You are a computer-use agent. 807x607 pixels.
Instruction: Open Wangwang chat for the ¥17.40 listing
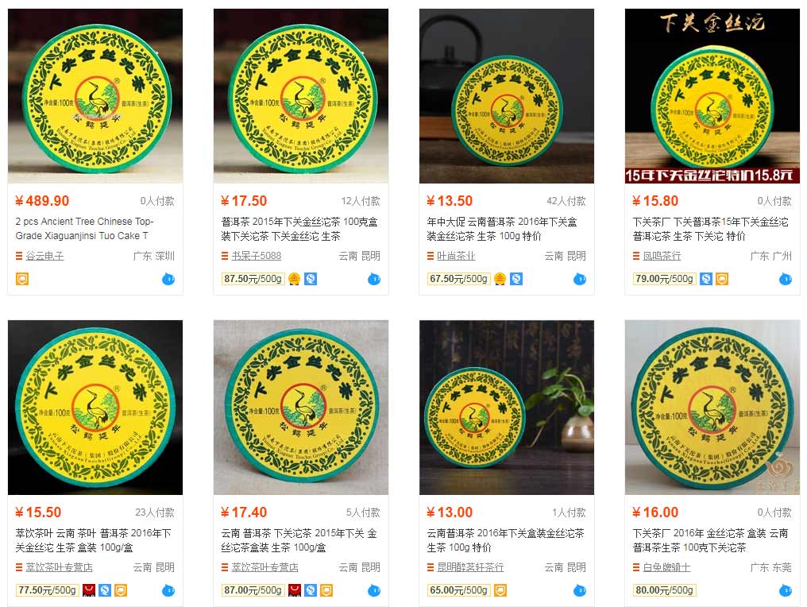point(374,591)
